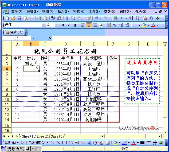Open undo history dropdown arrow
The width and height of the screenshot is (169, 152).
pyautogui.click(x=101, y=18)
